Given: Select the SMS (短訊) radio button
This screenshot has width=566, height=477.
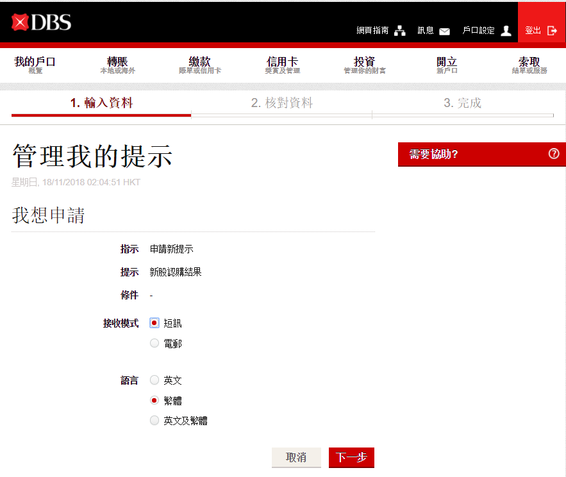Looking at the screenshot, I should pos(154,323).
